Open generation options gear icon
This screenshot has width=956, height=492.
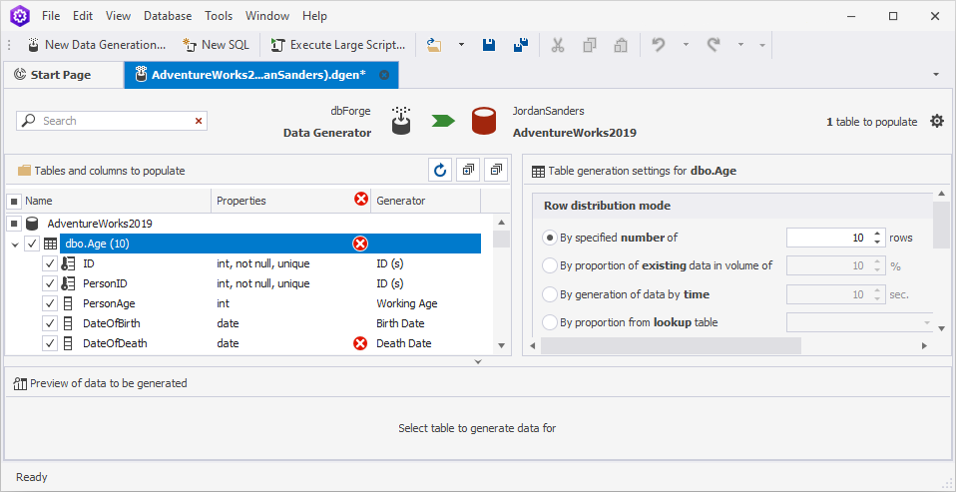tap(936, 121)
